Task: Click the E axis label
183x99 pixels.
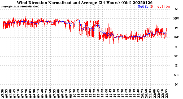Action: coord(176,65)
